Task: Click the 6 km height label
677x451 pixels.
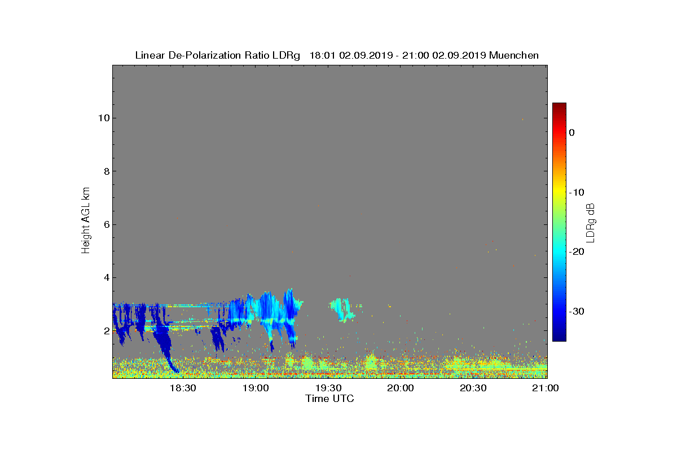Action: click(106, 224)
